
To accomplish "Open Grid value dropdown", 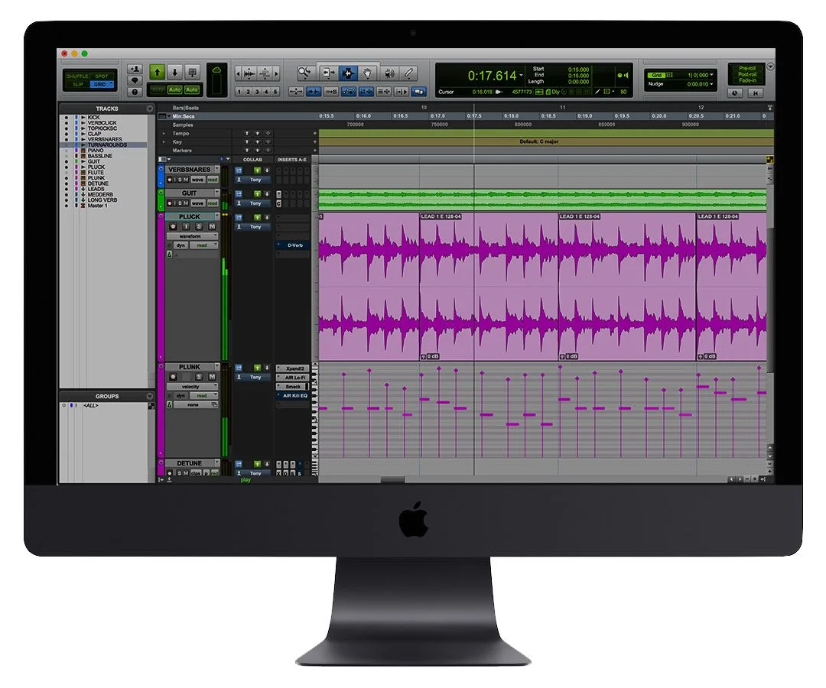I will [x=712, y=75].
